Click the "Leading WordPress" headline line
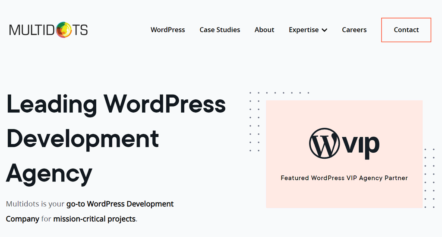 116,105
